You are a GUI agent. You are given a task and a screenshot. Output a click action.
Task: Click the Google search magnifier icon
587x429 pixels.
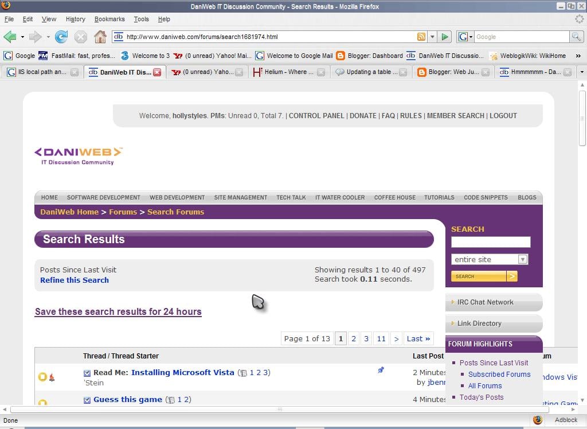[576, 37]
